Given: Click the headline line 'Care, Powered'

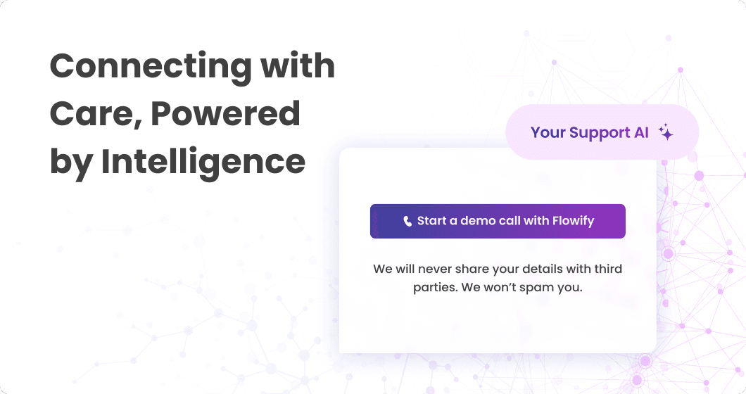Looking at the screenshot, I should (175, 114).
